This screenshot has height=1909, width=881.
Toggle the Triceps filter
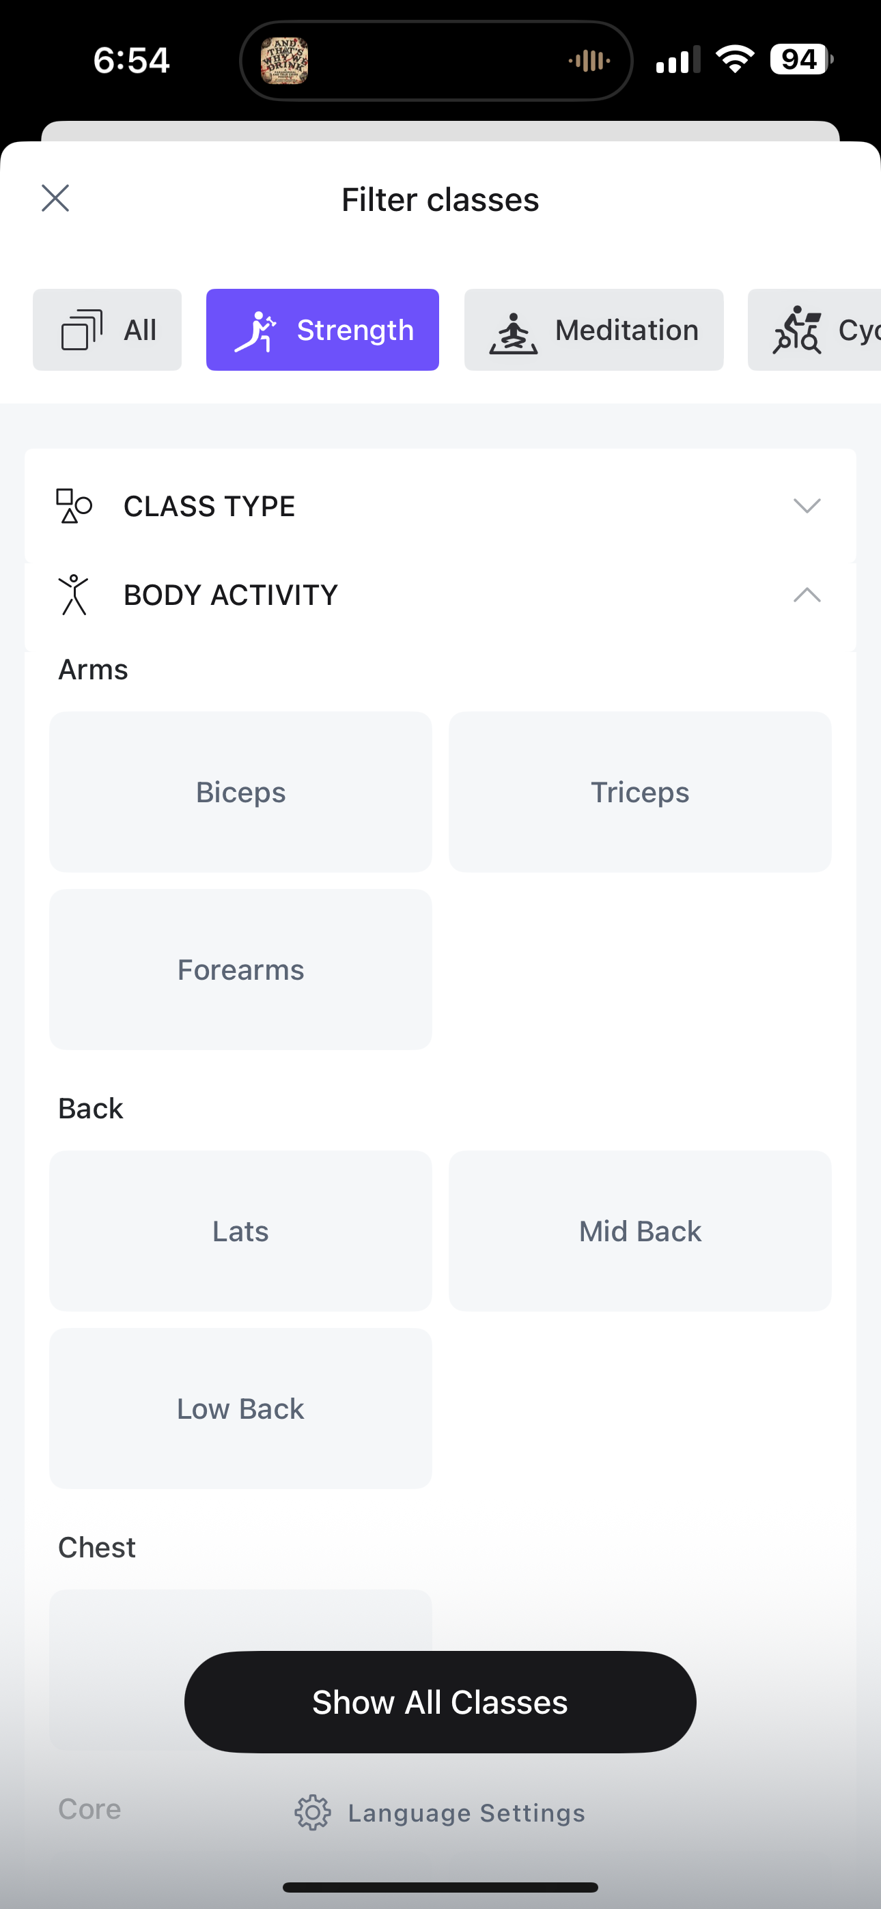click(640, 791)
